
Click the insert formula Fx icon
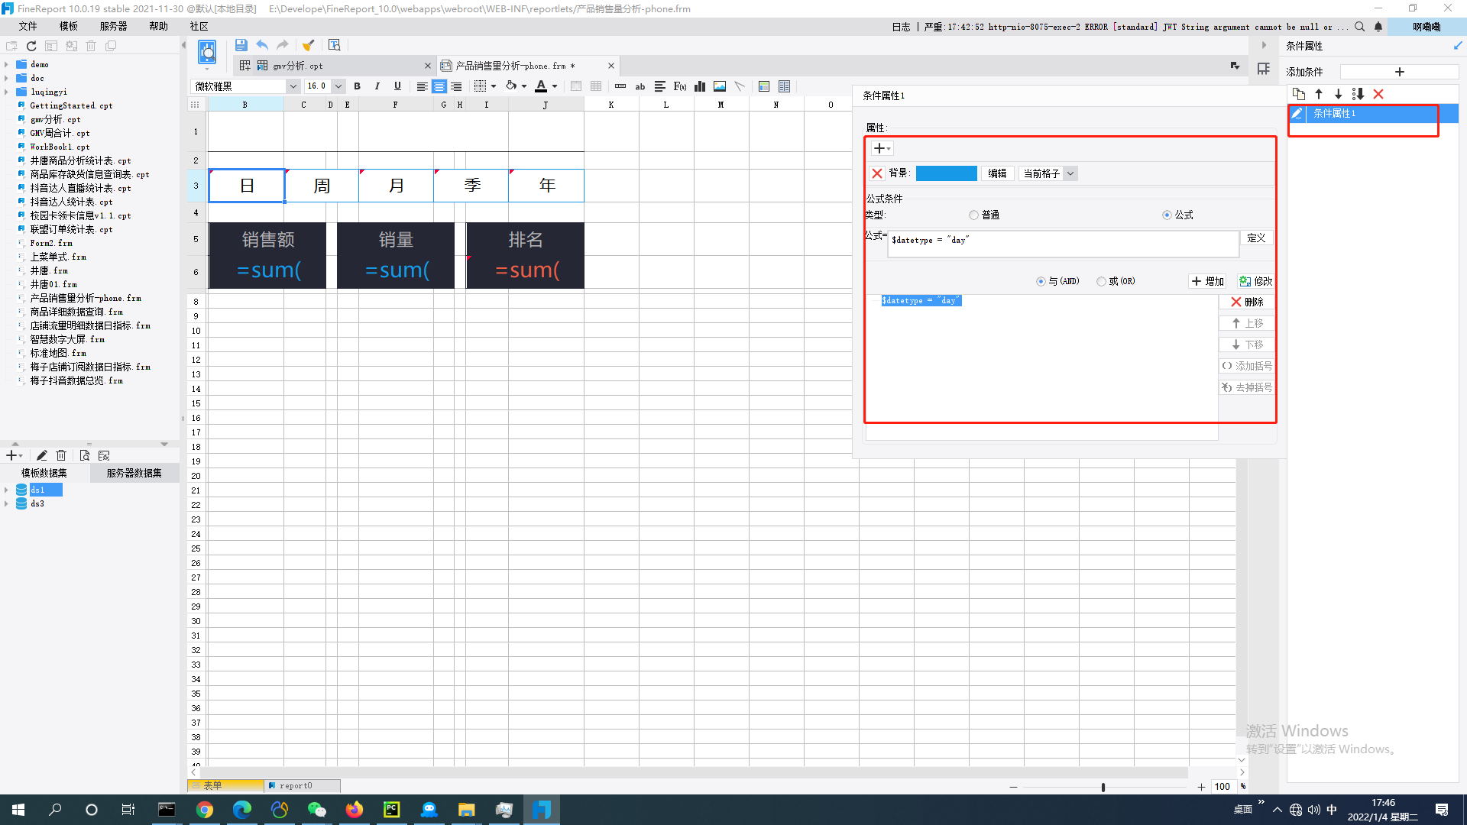(x=680, y=86)
